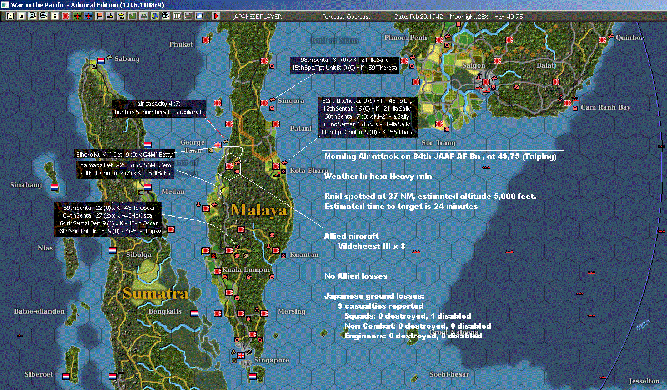667x390 pixels.
Task: Click the "Date: Feb 20, 1942" status label
Action: tap(418, 17)
